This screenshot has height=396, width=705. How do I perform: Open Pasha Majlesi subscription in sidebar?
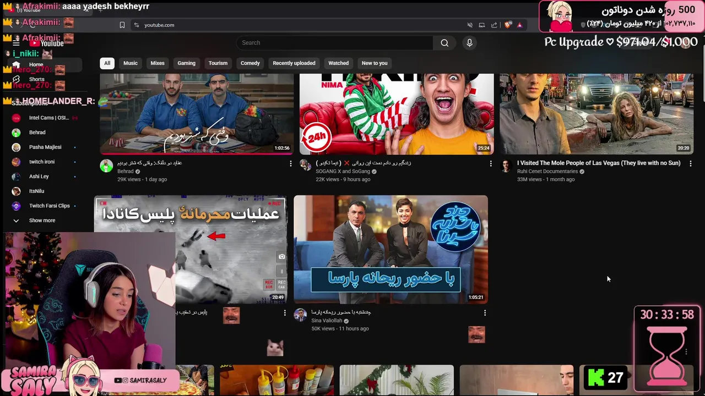[x=45, y=147]
